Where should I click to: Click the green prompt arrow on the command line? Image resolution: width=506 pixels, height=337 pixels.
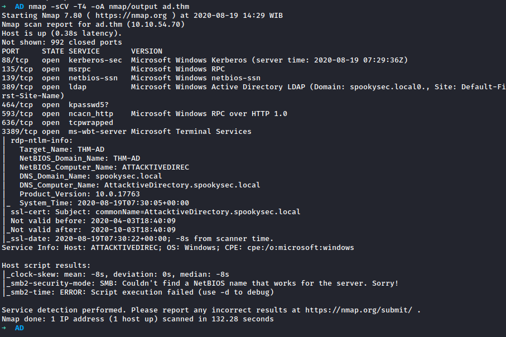[4, 6]
